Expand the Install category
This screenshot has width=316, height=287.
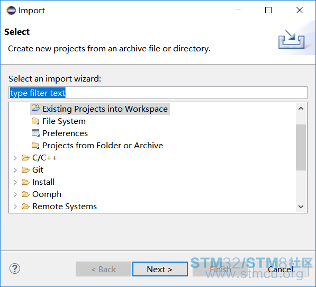pos(15,182)
